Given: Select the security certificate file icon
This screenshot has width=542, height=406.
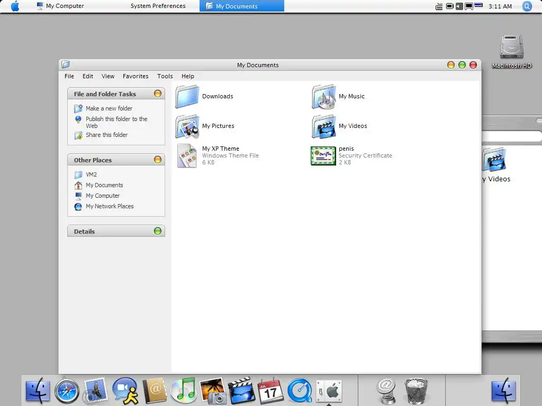Looking at the screenshot, I should click(323, 156).
